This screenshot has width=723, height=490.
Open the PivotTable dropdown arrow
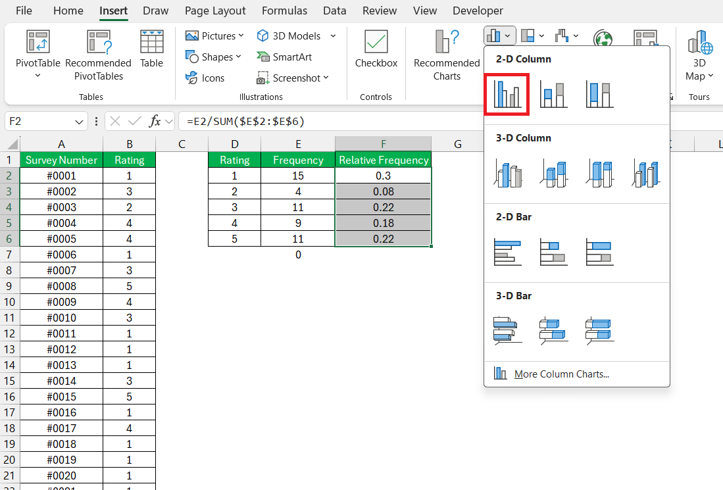[37, 76]
